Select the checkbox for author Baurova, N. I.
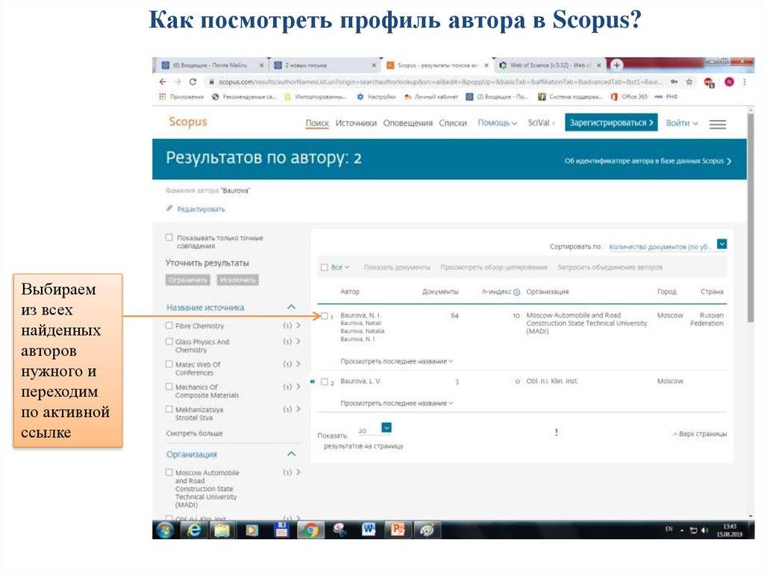Image resolution: width=764 pixels, height=572 pixels. coord(324,316)
